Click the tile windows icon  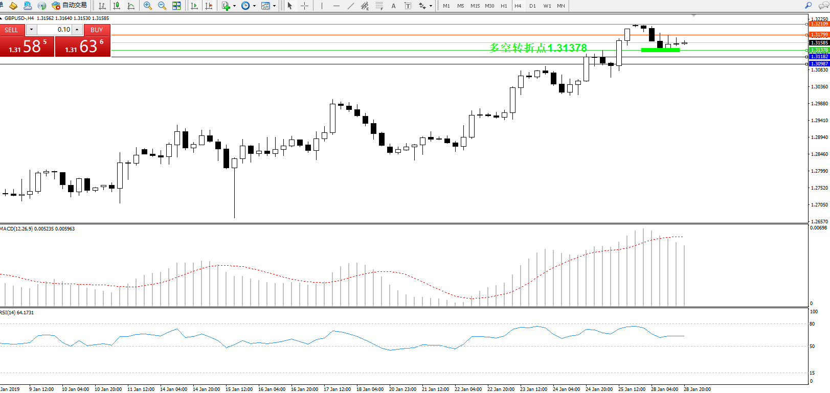tap(176, 6)
